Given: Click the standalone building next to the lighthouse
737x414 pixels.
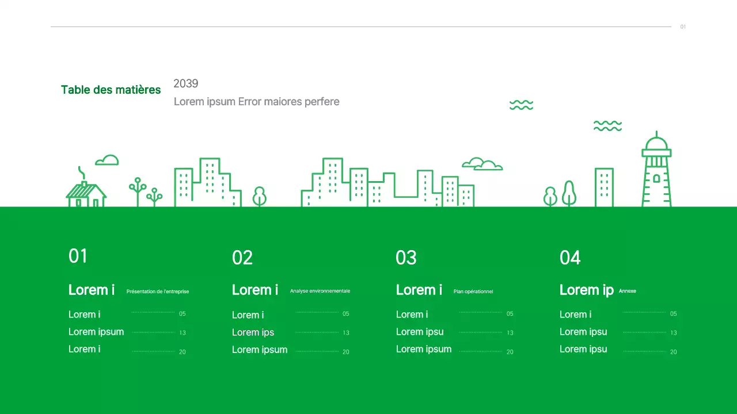Looking at the screenshot, I should pos(604,187).
